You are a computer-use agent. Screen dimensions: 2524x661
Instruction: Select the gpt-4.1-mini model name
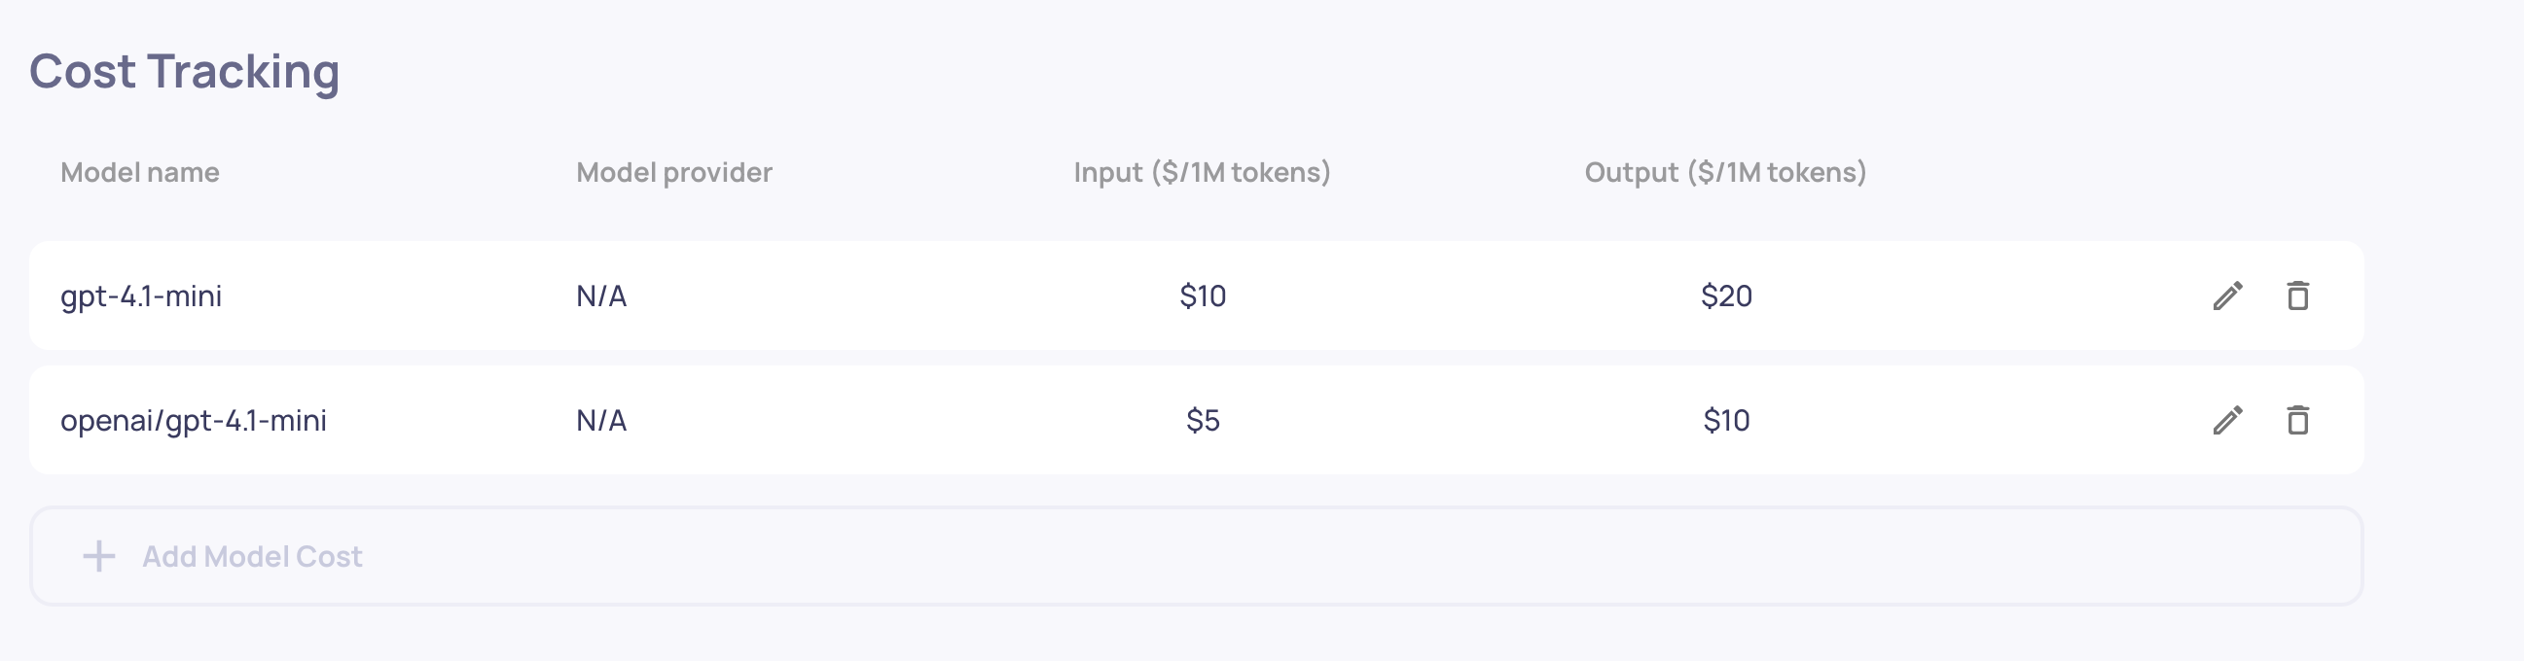tap(141, 296)
